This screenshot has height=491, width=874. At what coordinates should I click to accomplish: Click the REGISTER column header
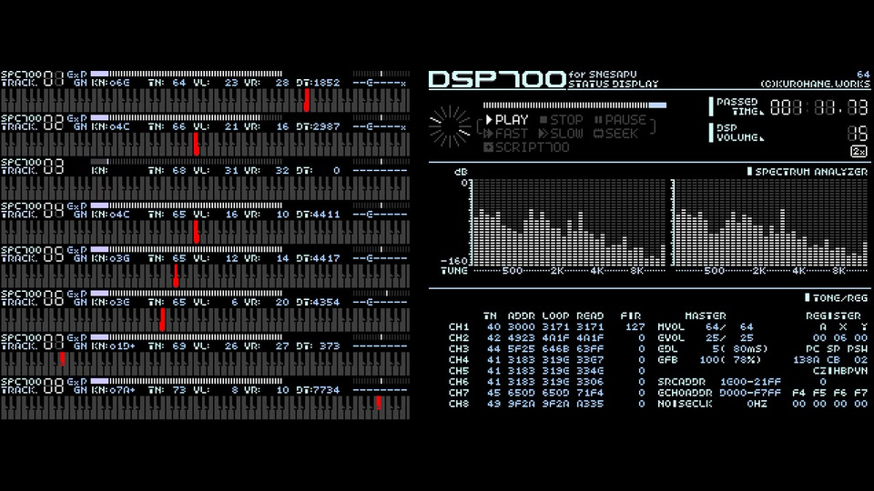click(833, 316)
